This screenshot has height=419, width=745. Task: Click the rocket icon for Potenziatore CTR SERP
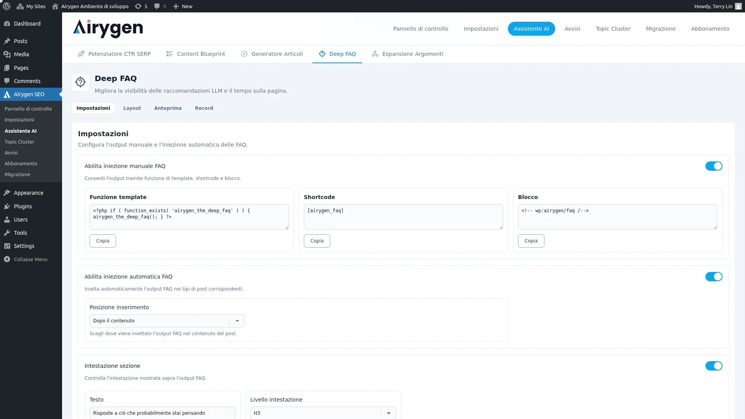(x=81, y=54)
